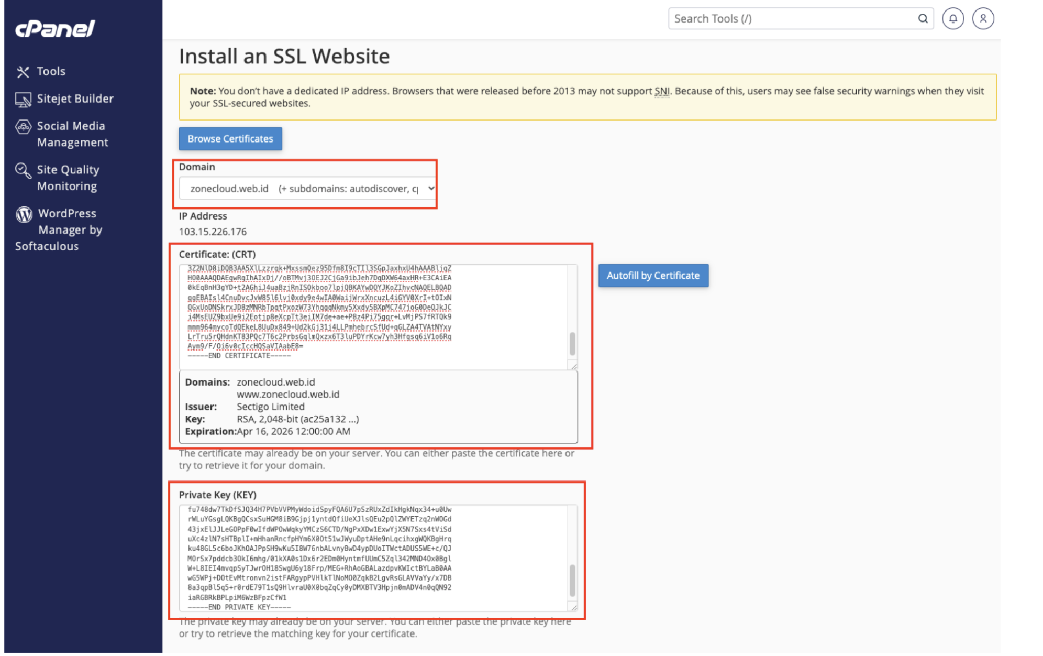Viewport: 1043px width, 656px height.
Task: Click the RSA, 2,048-bit key text
Action: pyautogui.click(x=297, y=419)
